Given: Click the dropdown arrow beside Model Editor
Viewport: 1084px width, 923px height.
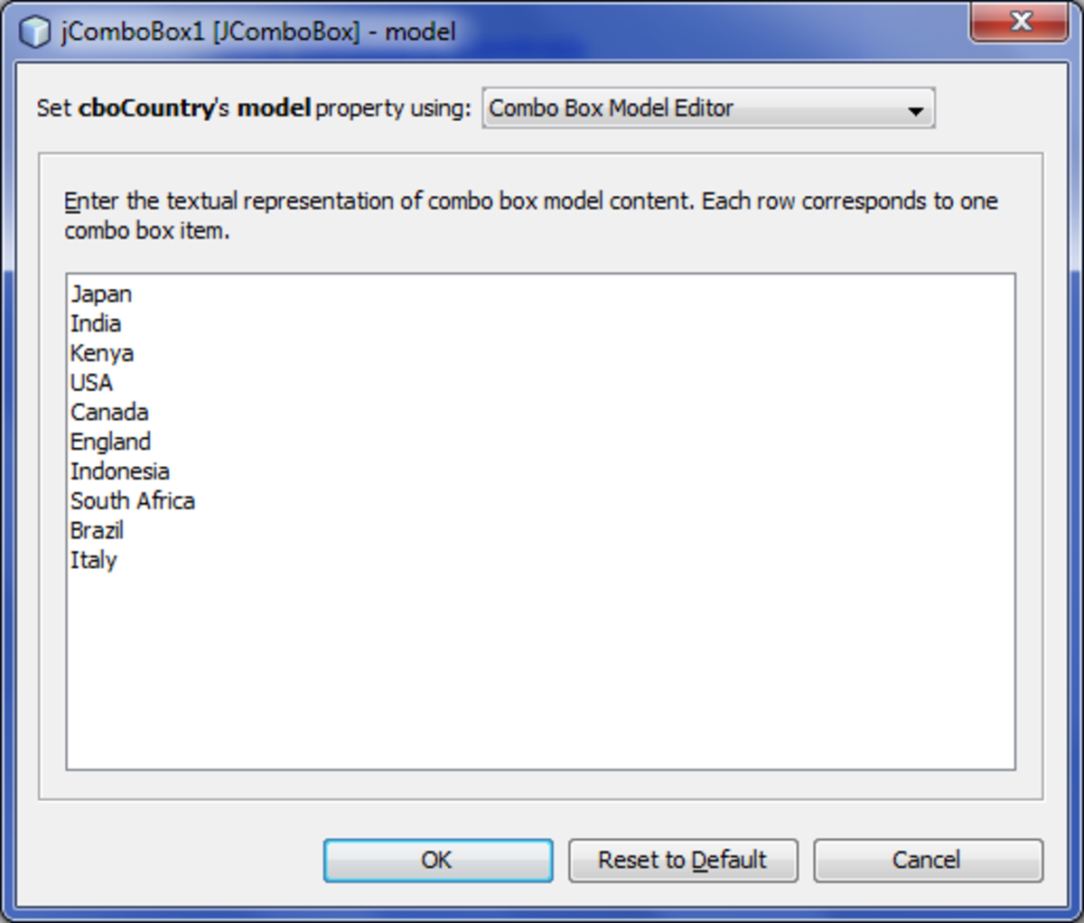Looking at the screenshot, I should pyautogui.click(x=915, y=110).
